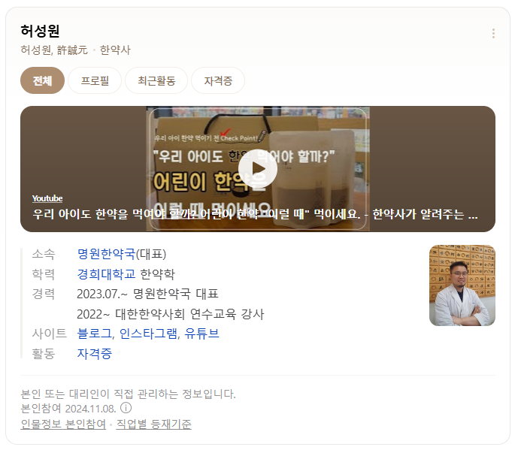Screen dimensions: 515x450
Task: Open 직업별 등재기준 link
Action: [153, 424]
